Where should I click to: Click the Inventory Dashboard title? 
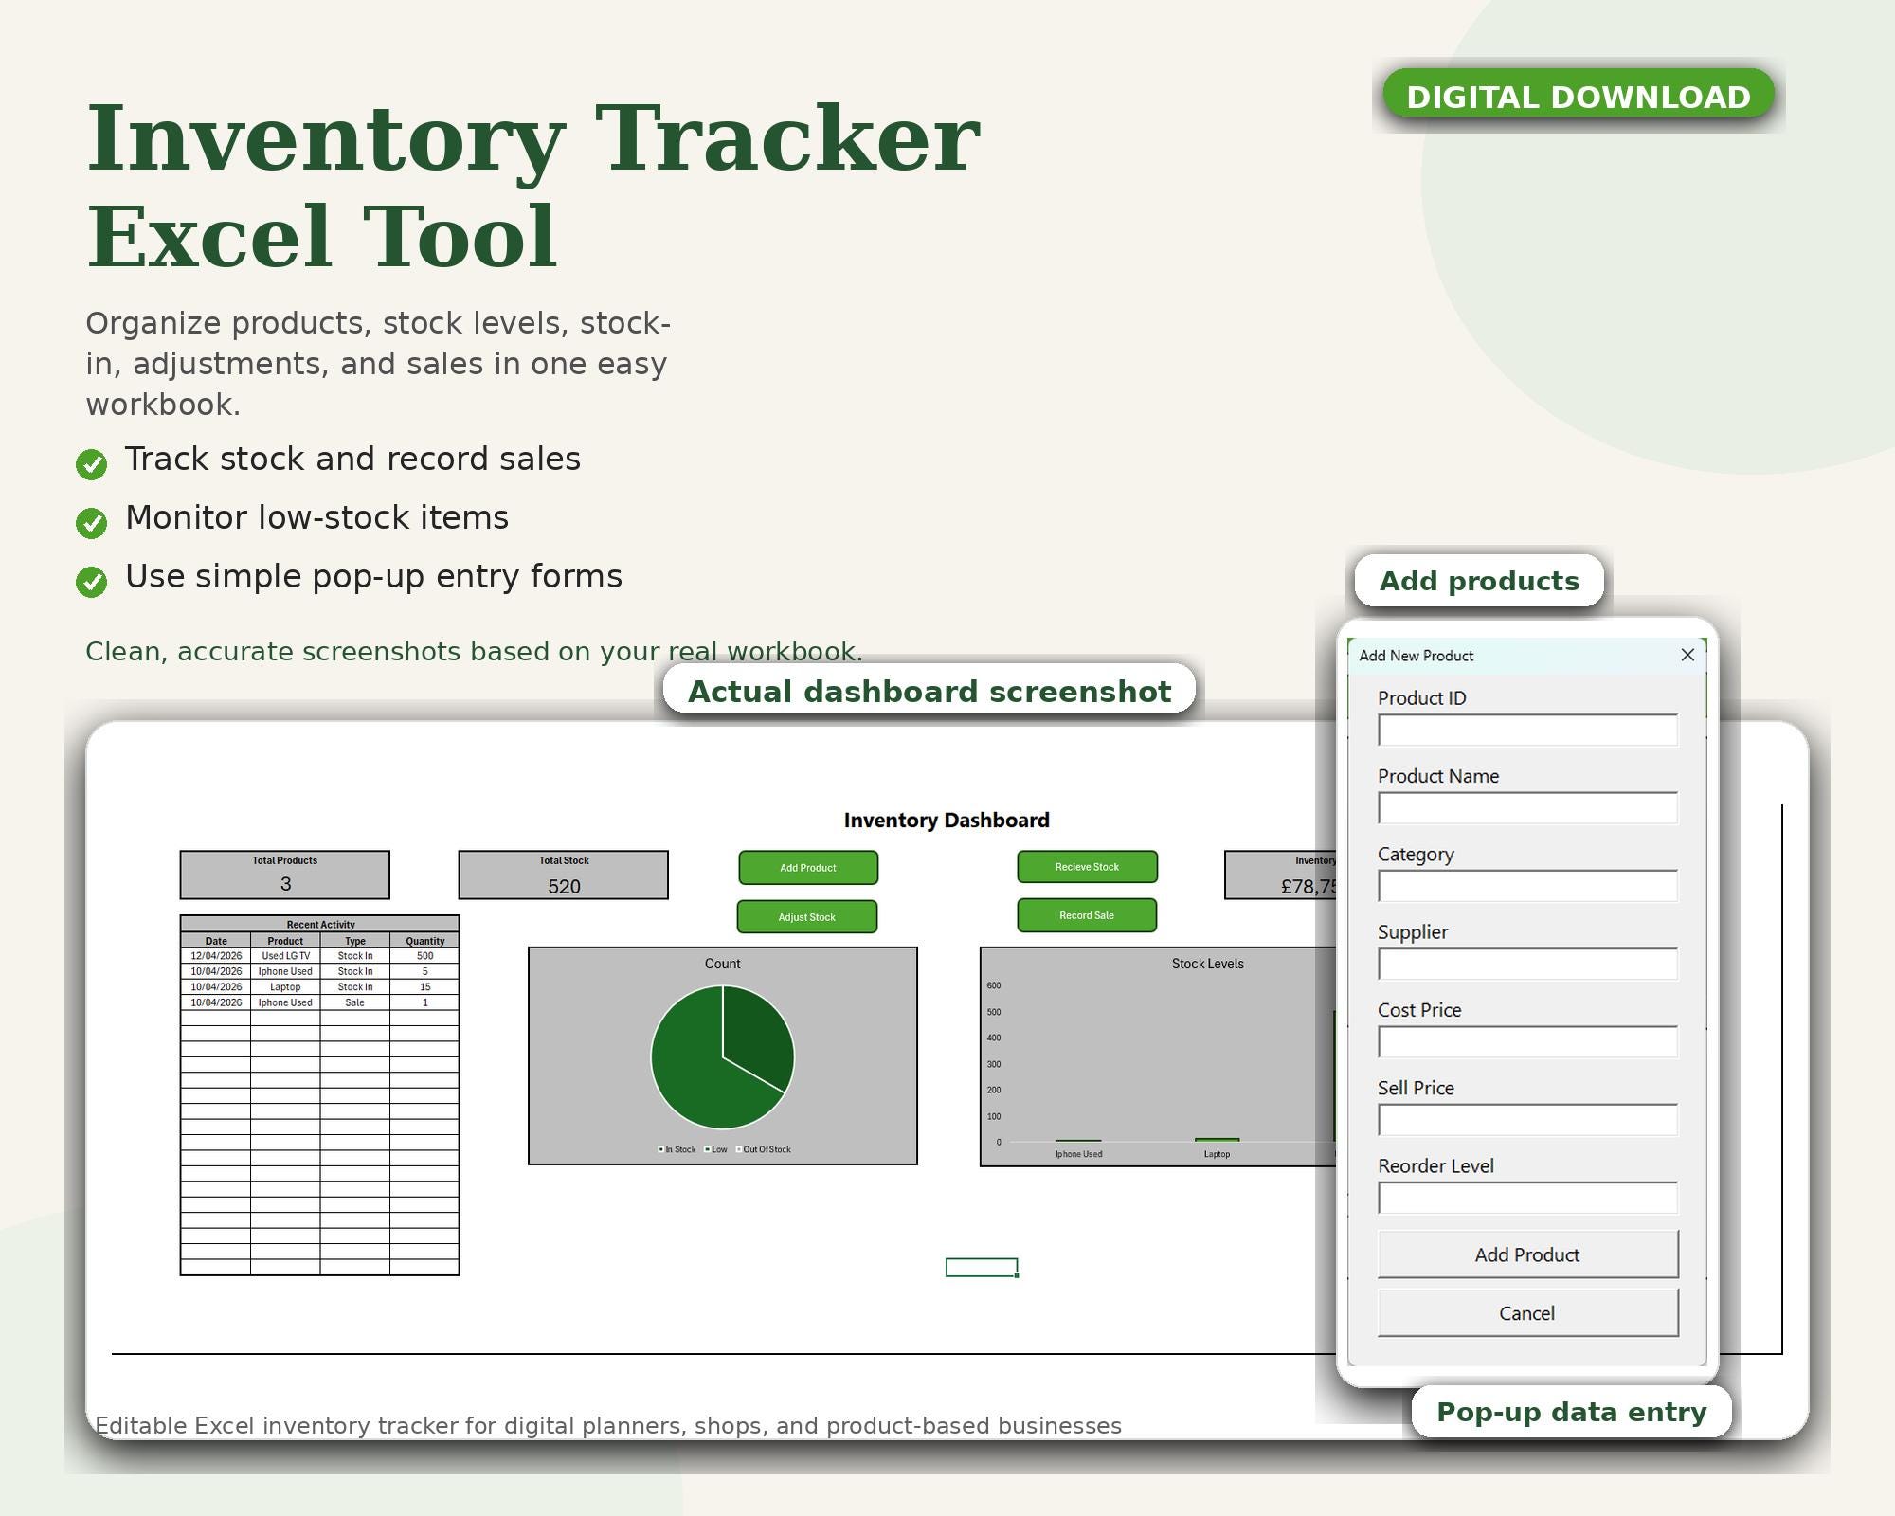point(947,821)
